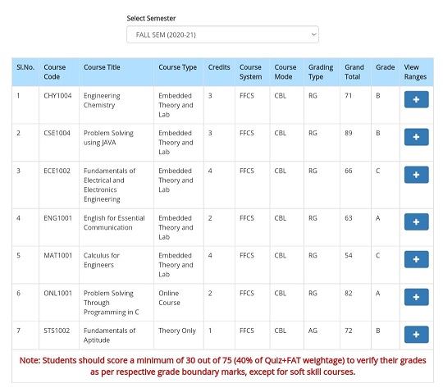
Task: Click the Grade column header
Action: point(385,67)
